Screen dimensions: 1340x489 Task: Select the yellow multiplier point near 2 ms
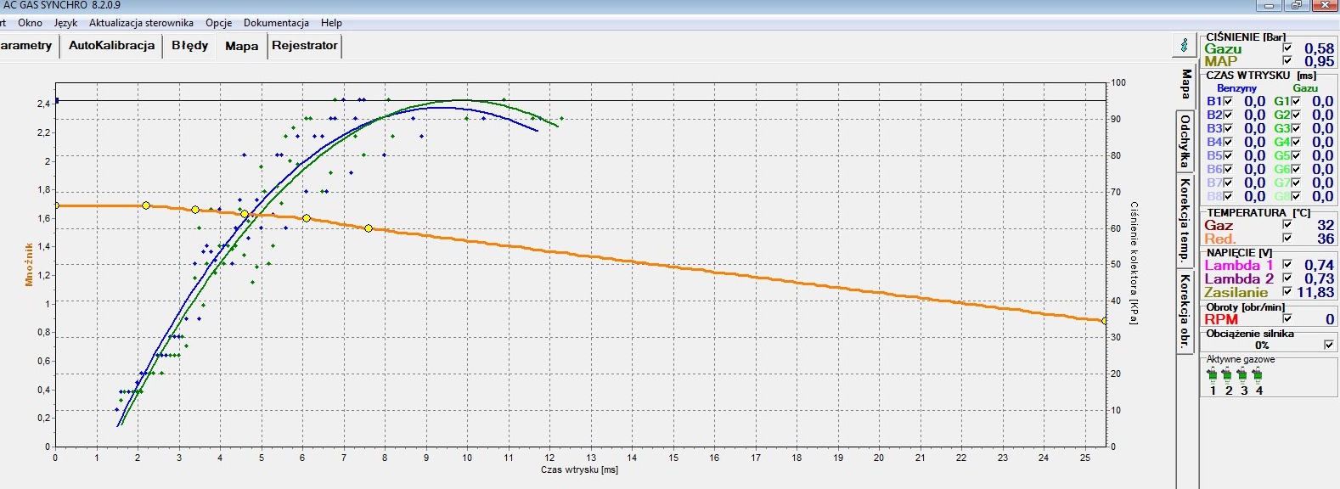146,205
